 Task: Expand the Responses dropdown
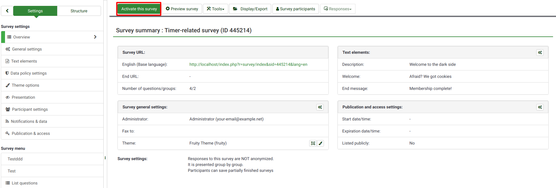(337, 9)
